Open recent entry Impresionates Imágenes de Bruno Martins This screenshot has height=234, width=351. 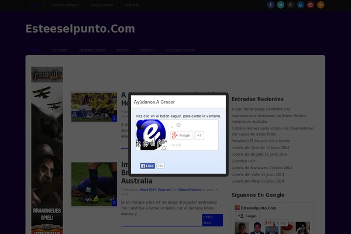point(269,119)
